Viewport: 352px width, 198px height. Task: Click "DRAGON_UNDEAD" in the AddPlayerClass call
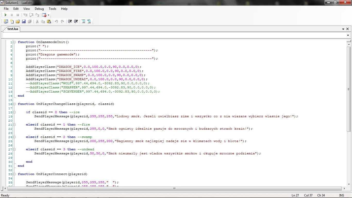pyautogui.click(x=72, y=79)
